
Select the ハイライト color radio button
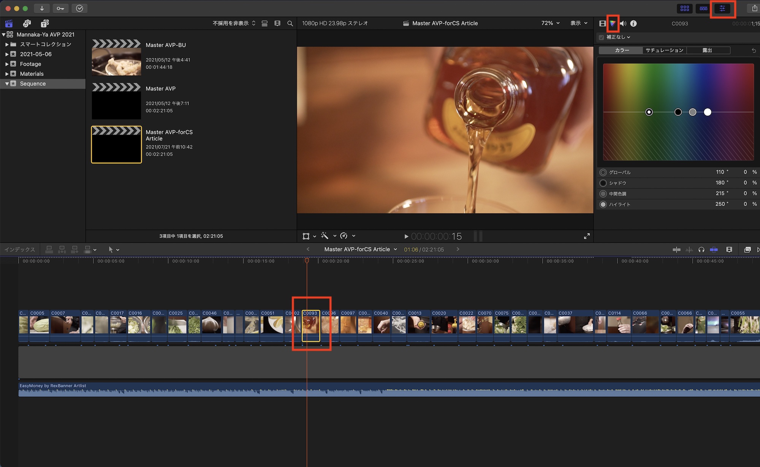(603, 204)
